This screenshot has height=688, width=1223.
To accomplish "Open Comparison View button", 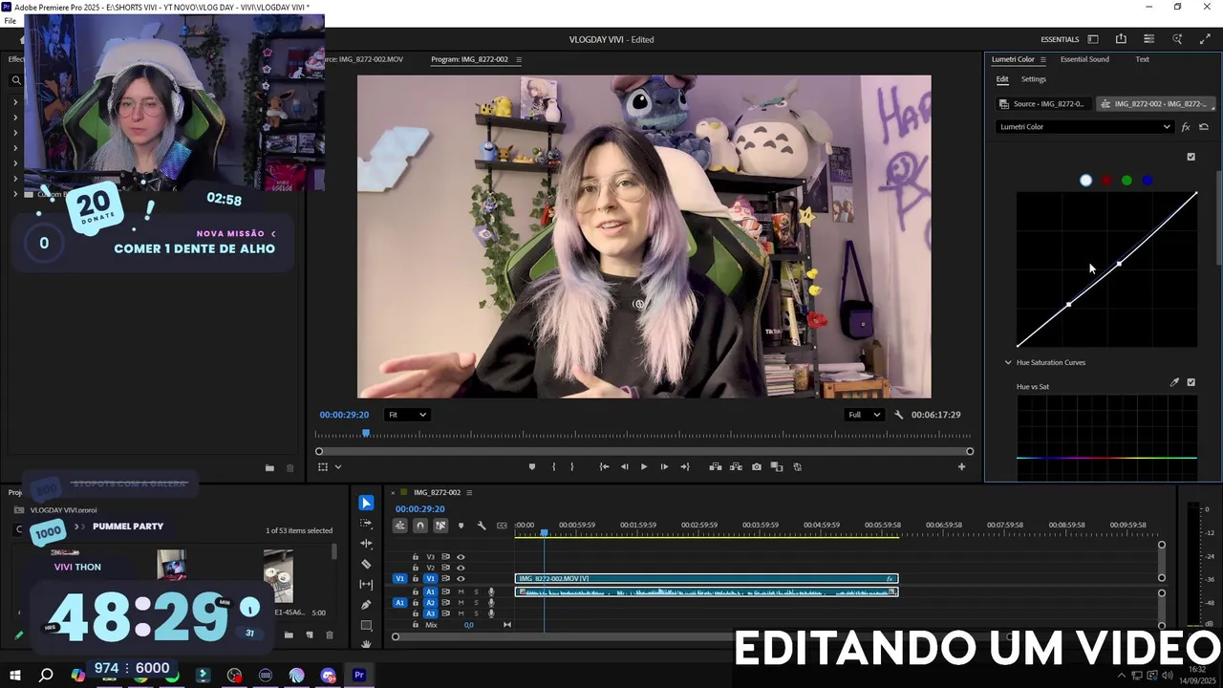I will point(777,467).
